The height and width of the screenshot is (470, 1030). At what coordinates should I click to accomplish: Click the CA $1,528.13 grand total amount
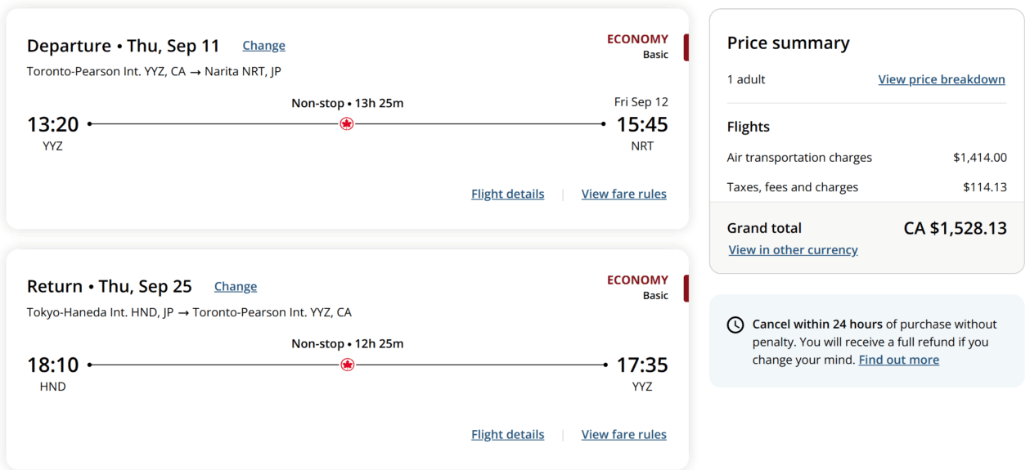pos(955,228)
